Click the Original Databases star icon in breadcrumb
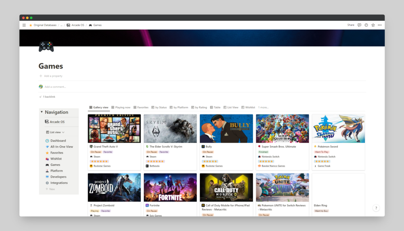404x231 pixels. tap(31, 25)
